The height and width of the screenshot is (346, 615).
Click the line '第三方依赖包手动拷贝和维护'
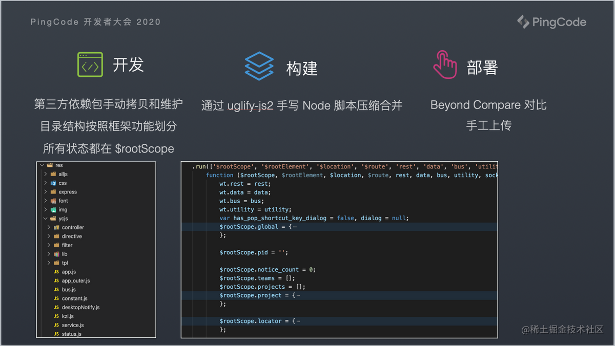(108, 104)
